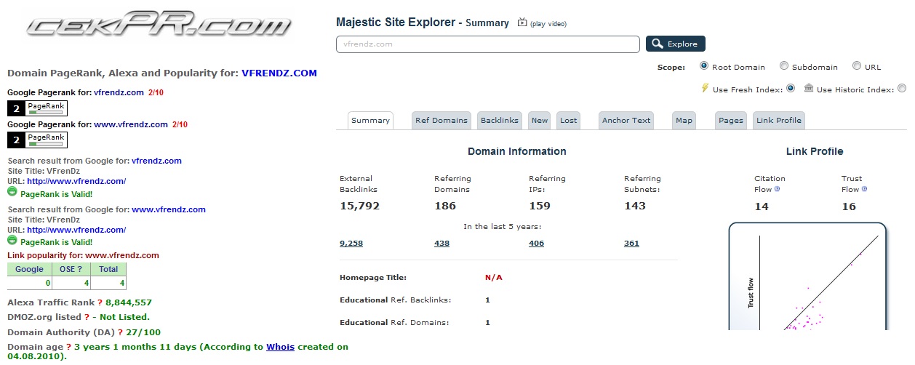Open the New tab
The width and height of the screenshot is (915, 365).
click(540, 121)
